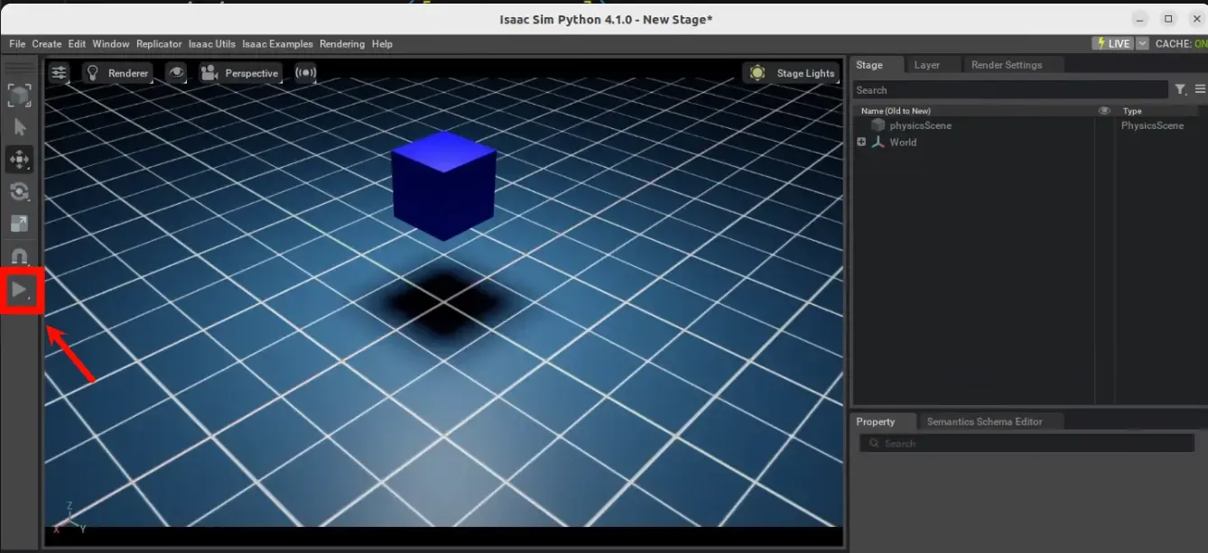The width and height of the screenshot is (1208, 553).
Task: Expand the World tree item
Action: click(x=861, y=143)
